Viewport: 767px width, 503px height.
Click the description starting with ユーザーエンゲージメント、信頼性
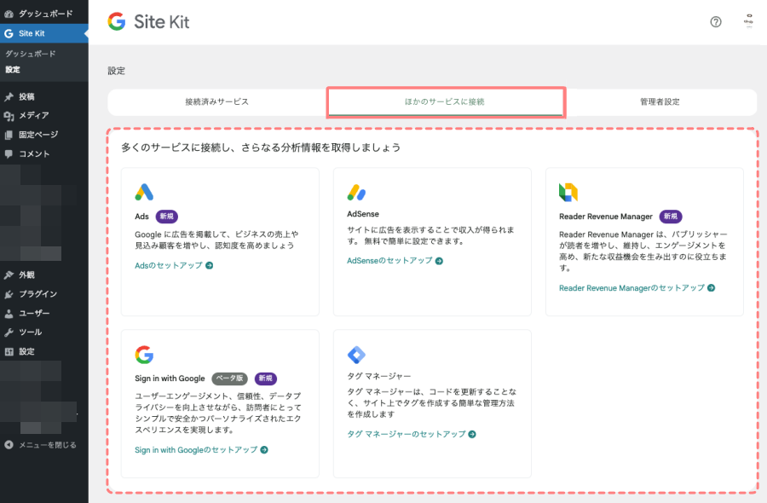[218, 413]
